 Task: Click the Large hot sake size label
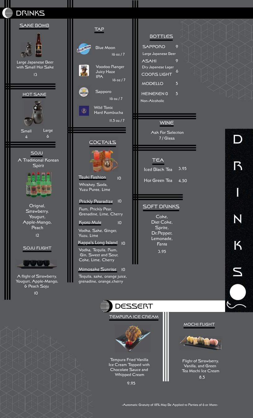click(x=48, y=130)
